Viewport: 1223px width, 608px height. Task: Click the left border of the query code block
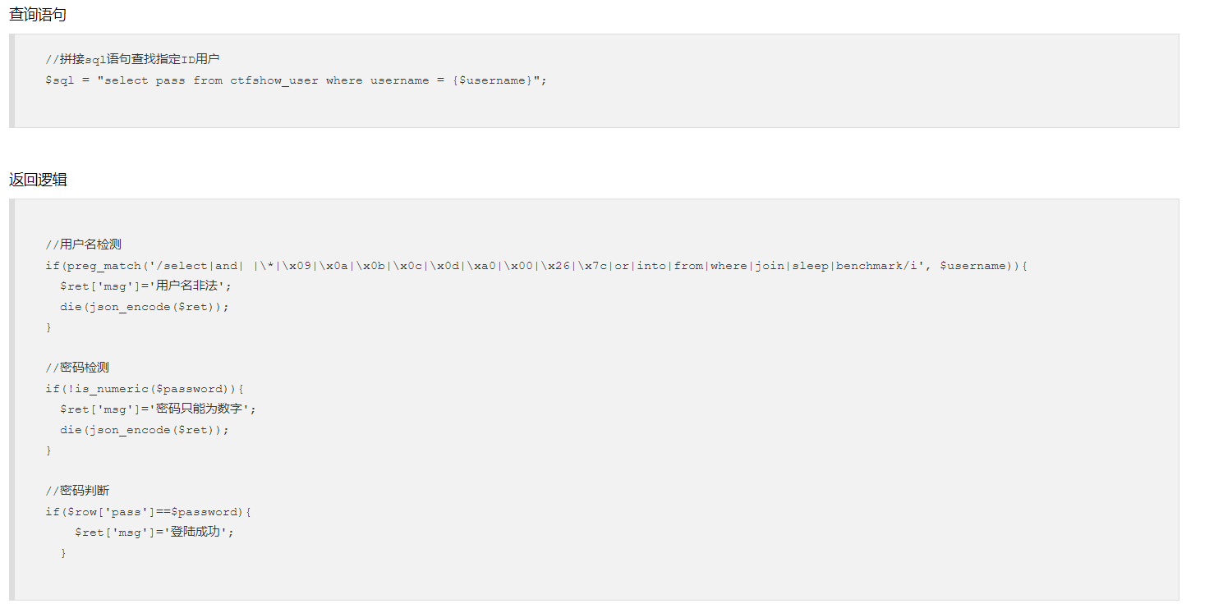[11, 80]
